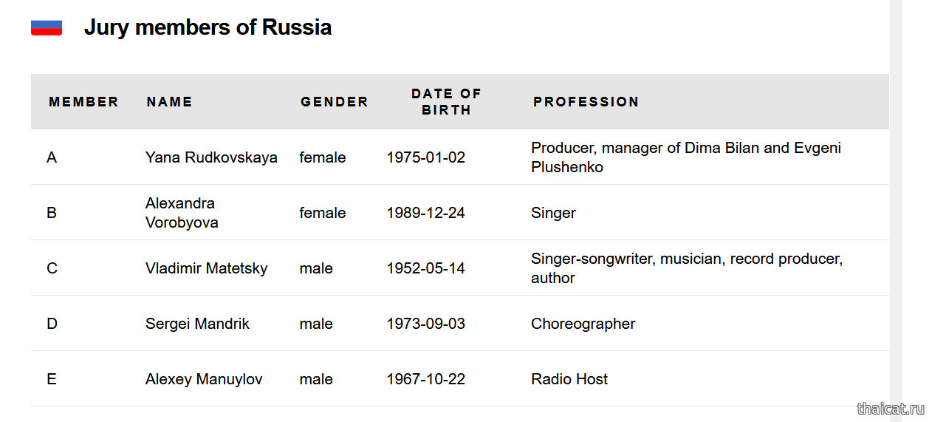The image size is (932, 422).
Task: Click the Jury members of Russia heading
Action: point(208,27)
